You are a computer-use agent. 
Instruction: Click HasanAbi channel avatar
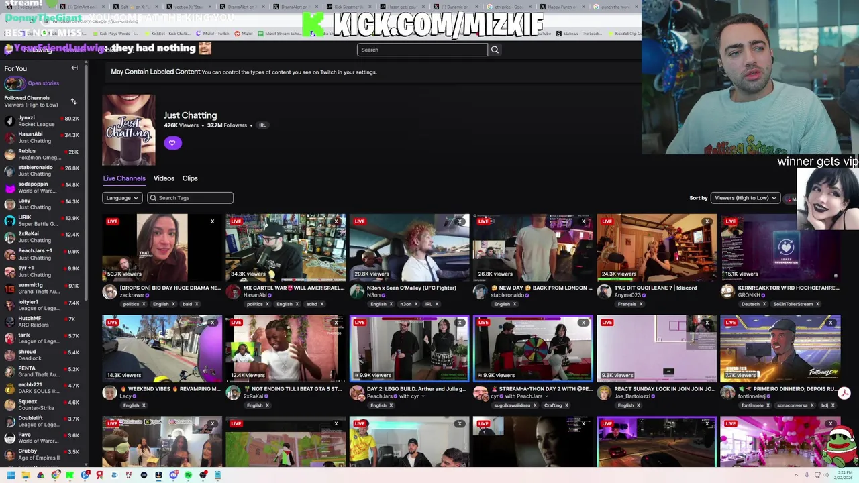point(233,292)
